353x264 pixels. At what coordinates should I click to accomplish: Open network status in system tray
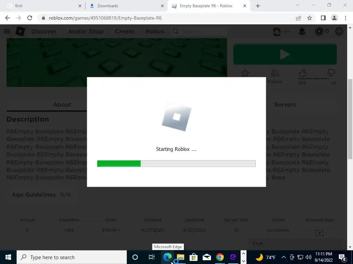click(x=300, y=257)
